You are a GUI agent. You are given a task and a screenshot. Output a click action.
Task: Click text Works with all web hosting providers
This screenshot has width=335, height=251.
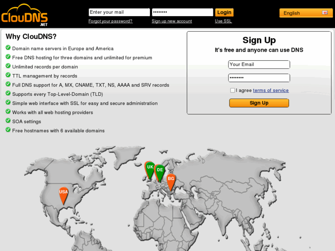[x=53, y=112]
